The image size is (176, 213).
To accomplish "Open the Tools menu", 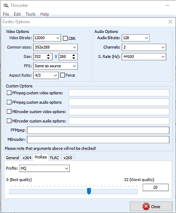I will click(31, 14).
